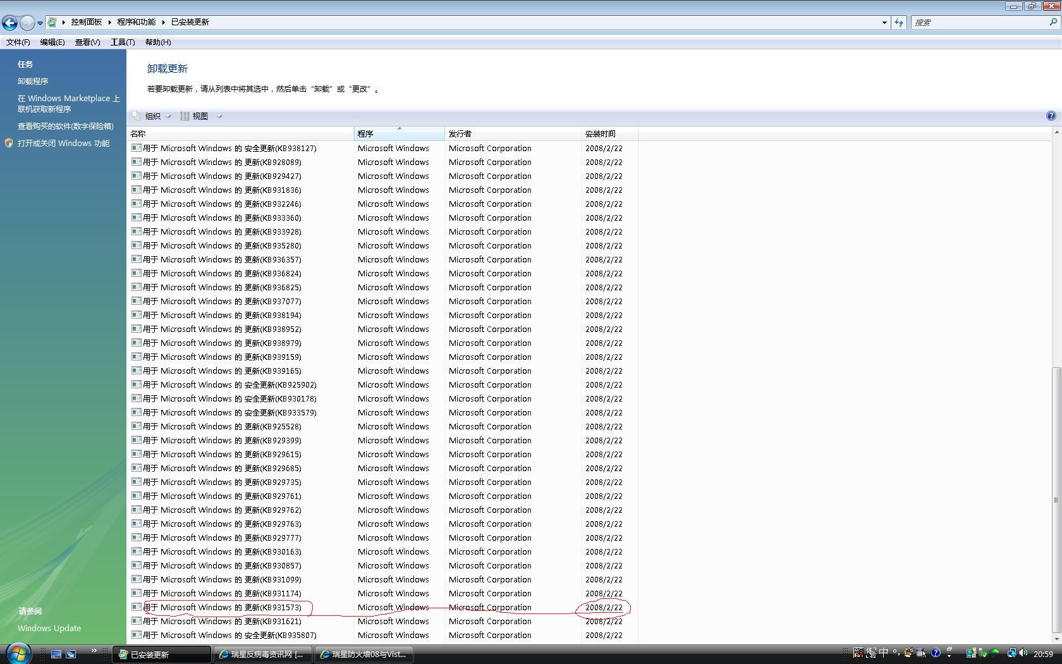The image size is (1062, 664).
Task: Open the 编辑(E) menu
Action: tap(52, 42)
